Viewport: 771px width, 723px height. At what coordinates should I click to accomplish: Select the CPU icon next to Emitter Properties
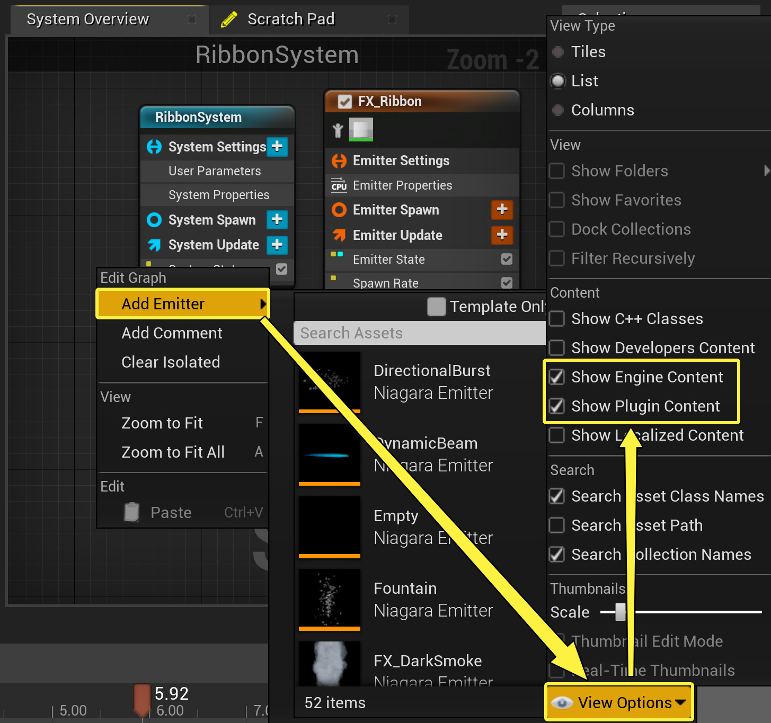339,185
